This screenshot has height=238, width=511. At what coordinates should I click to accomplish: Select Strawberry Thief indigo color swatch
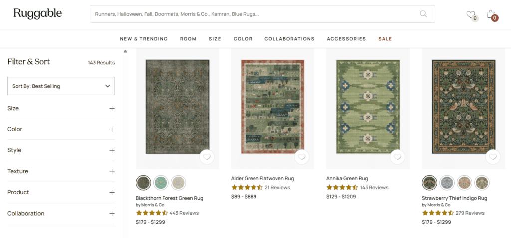(x=429, y=183)
